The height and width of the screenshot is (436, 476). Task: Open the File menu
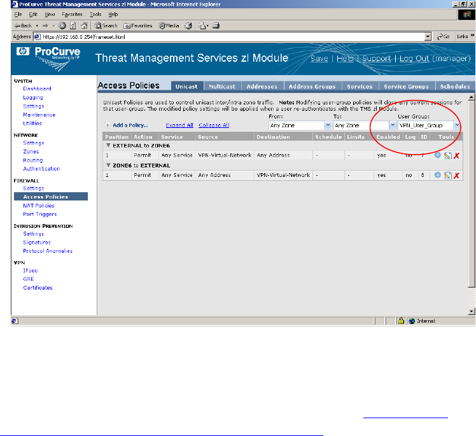click(x=18, y=14)
